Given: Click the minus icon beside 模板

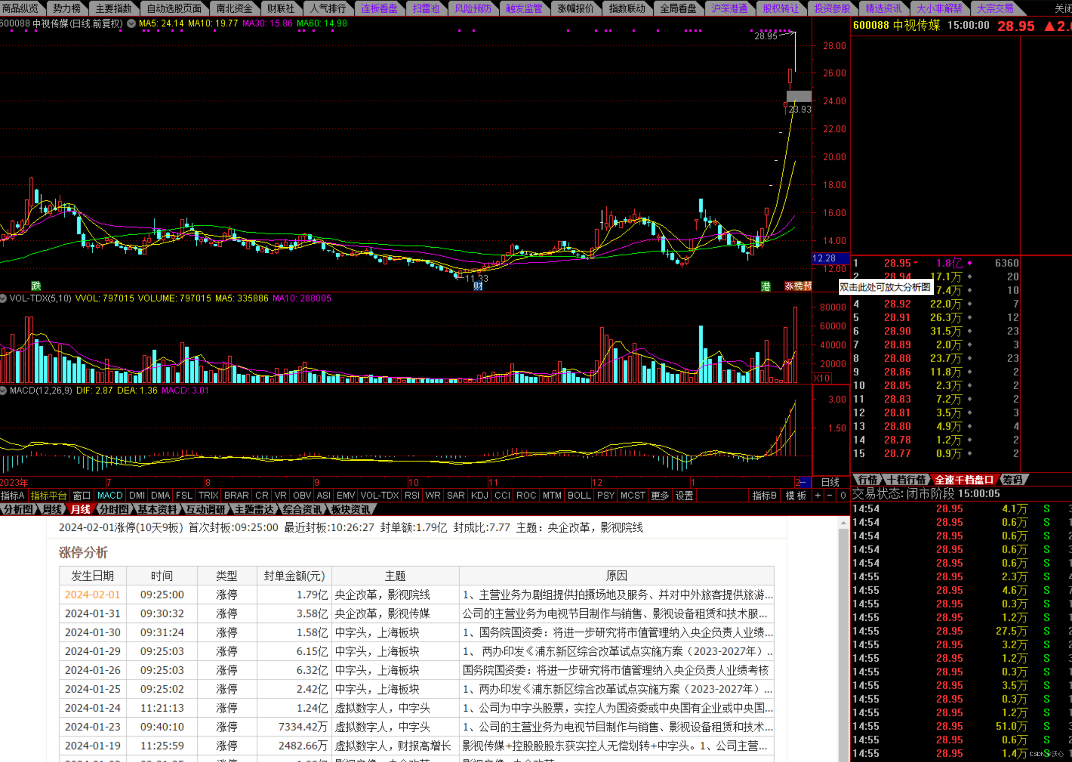Looking at the screenshot, I should (830, 496).
